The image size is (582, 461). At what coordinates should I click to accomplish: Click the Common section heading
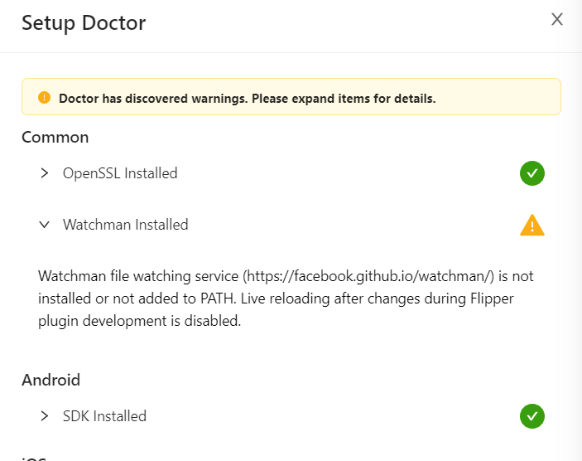tap(55, 137)
